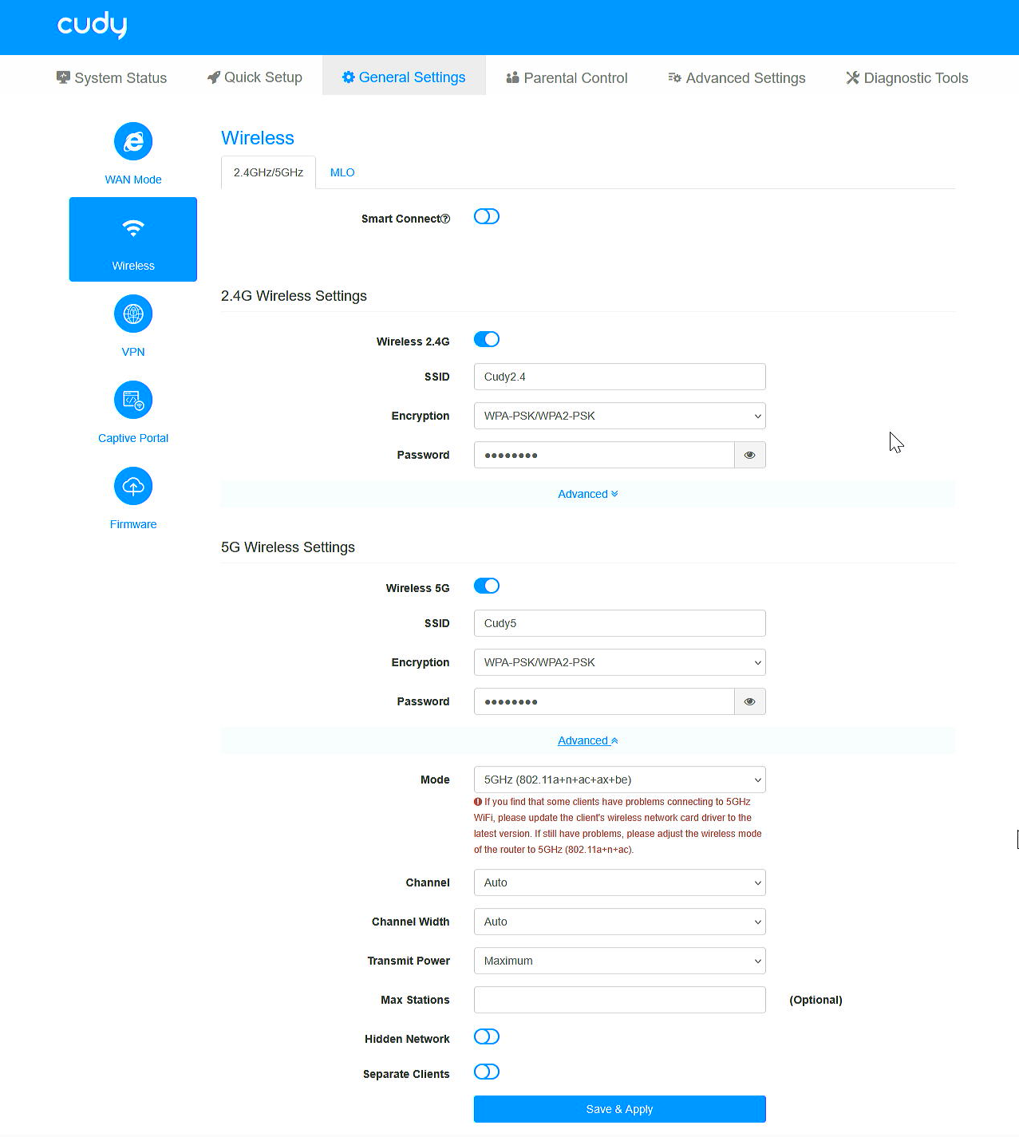Open the Transmit Power dropdown
Screen dimensions: 1019x1137
click(620, 961)
